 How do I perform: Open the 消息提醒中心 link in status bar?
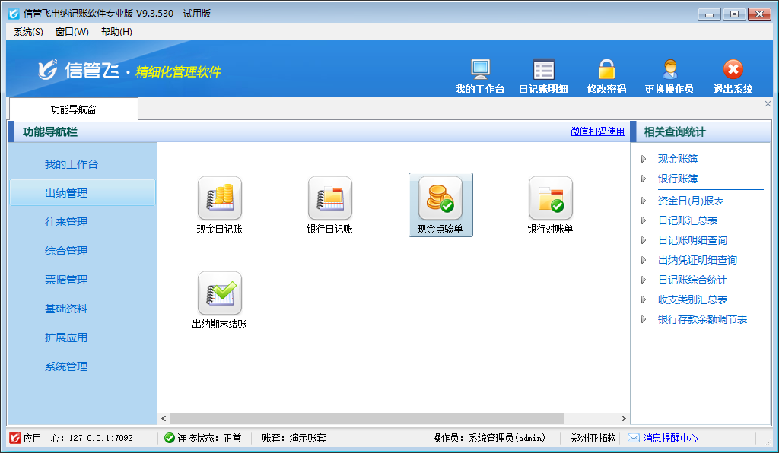(670, 438)
